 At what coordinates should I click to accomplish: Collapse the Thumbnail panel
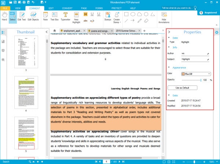tap(47, 32)
